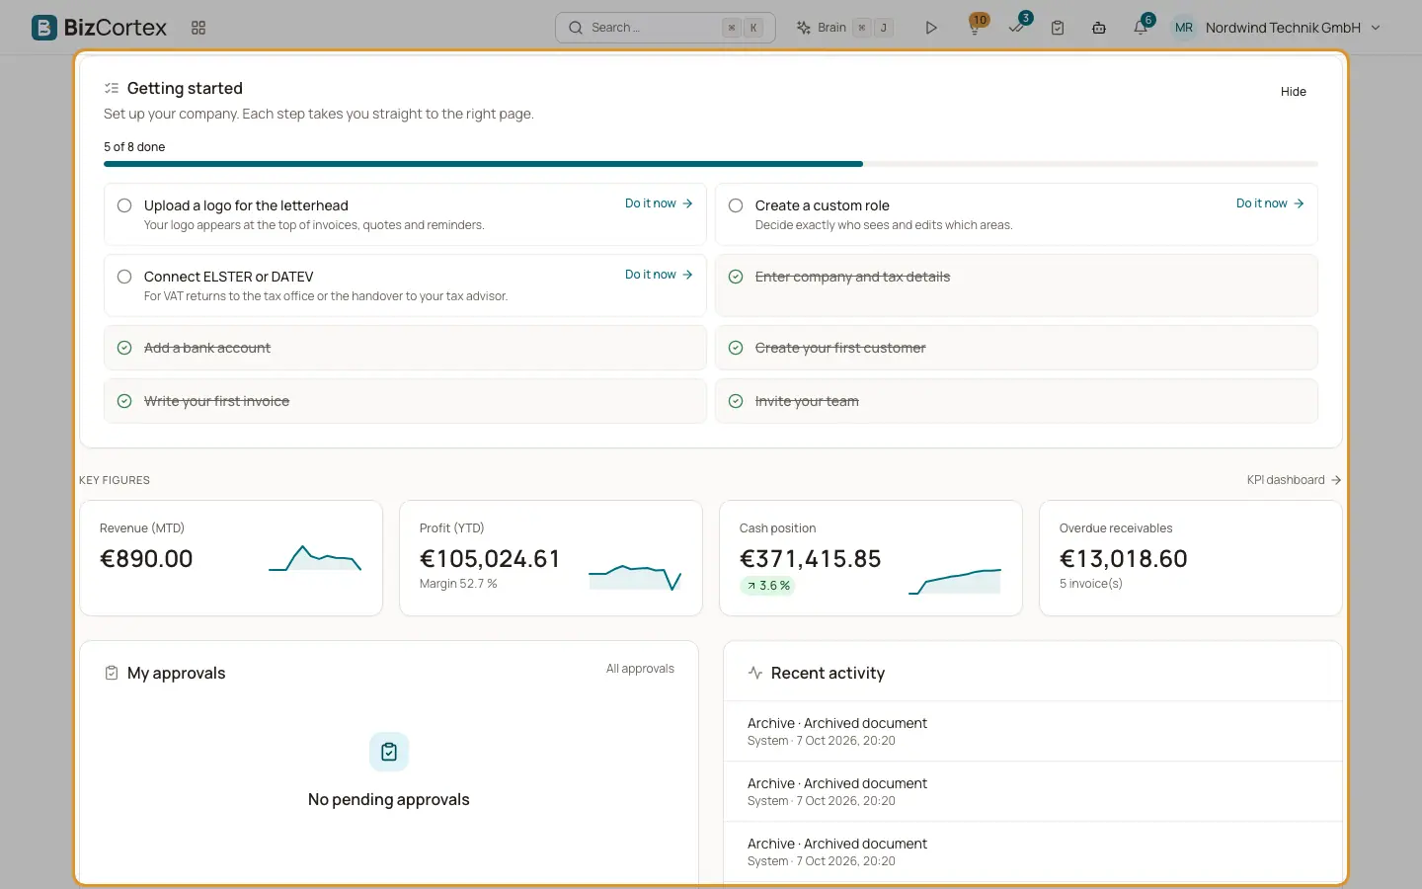Click Do it now for Connect ELSTER or DATEV
This screenshot has width=1422, height=889.
pyautogui.click(x=659, y=275)
